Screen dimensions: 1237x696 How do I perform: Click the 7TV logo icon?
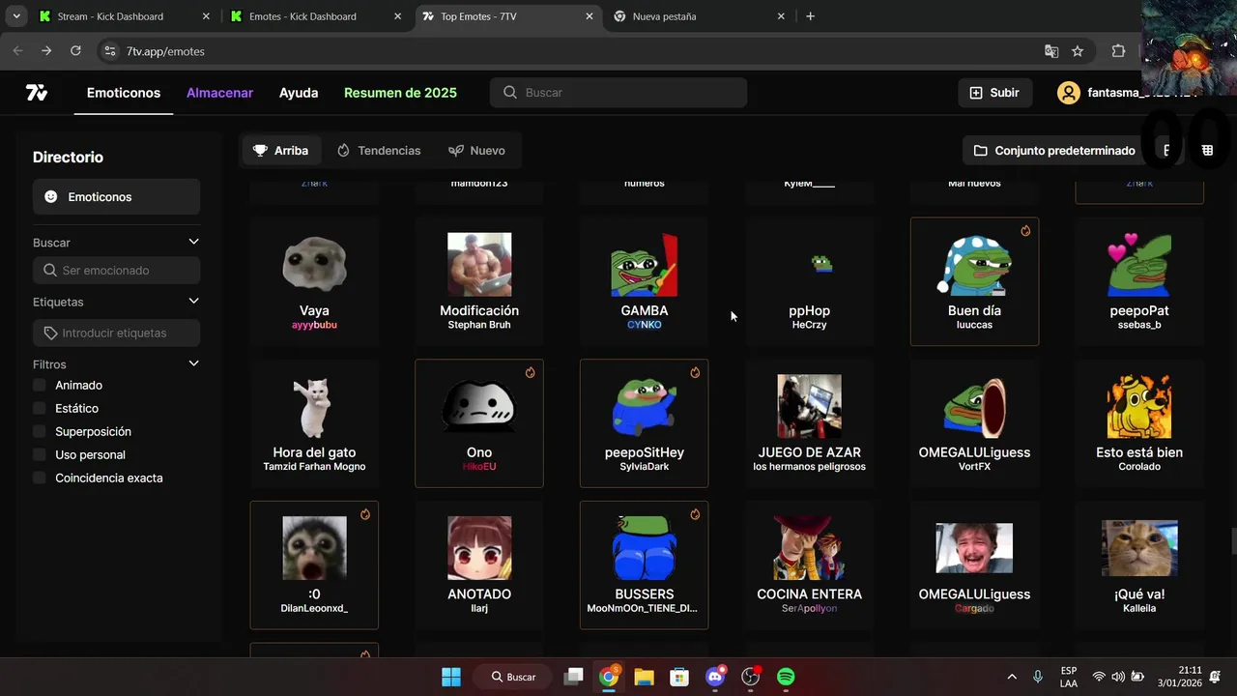click(x=37, y=93)
